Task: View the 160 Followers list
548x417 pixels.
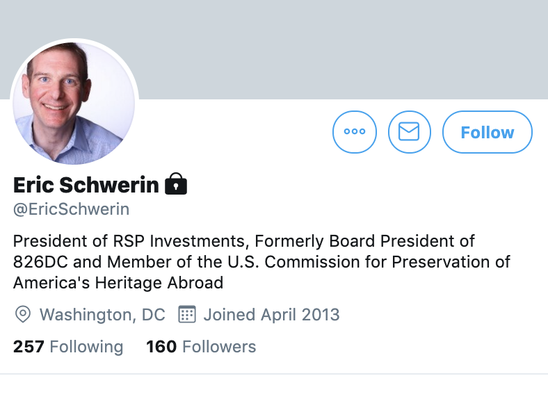Action: tap(201, 346)
